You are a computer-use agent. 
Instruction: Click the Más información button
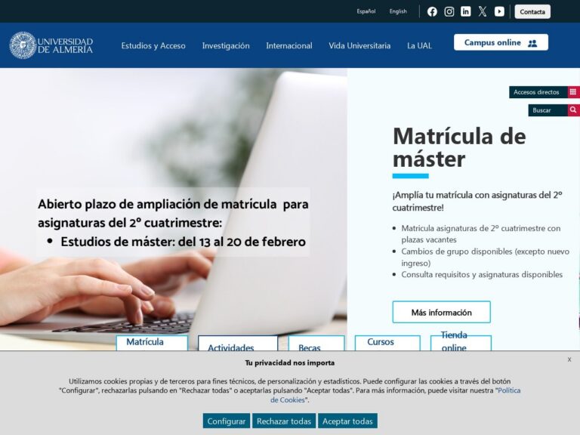pos(441,312)
